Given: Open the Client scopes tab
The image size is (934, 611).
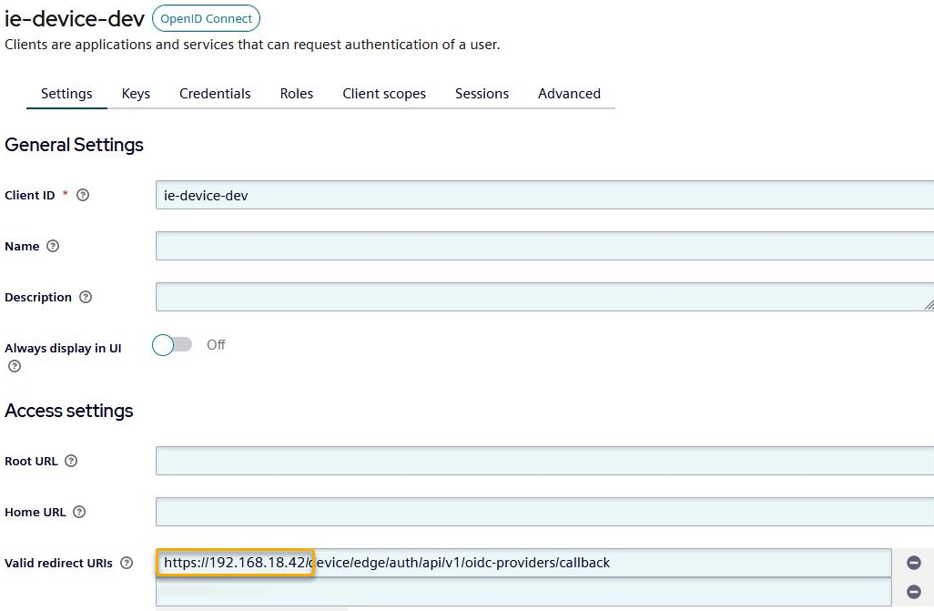Looking at the screenshot, I should pyautogui.click(x=384, y=94).
